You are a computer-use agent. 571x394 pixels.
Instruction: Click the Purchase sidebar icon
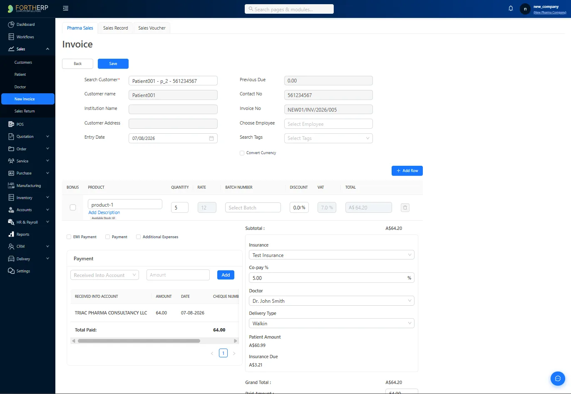coord(11,173)
